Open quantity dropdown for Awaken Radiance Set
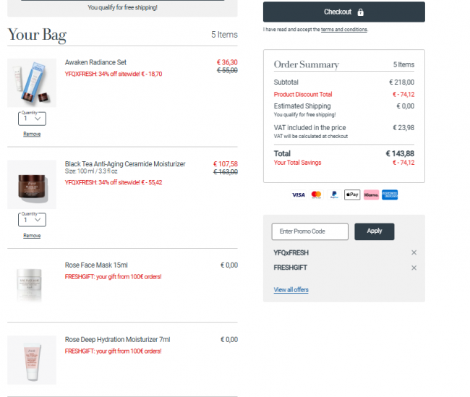Image resolution: width=470 pixels, height=397 pixels. pos(32,119)
